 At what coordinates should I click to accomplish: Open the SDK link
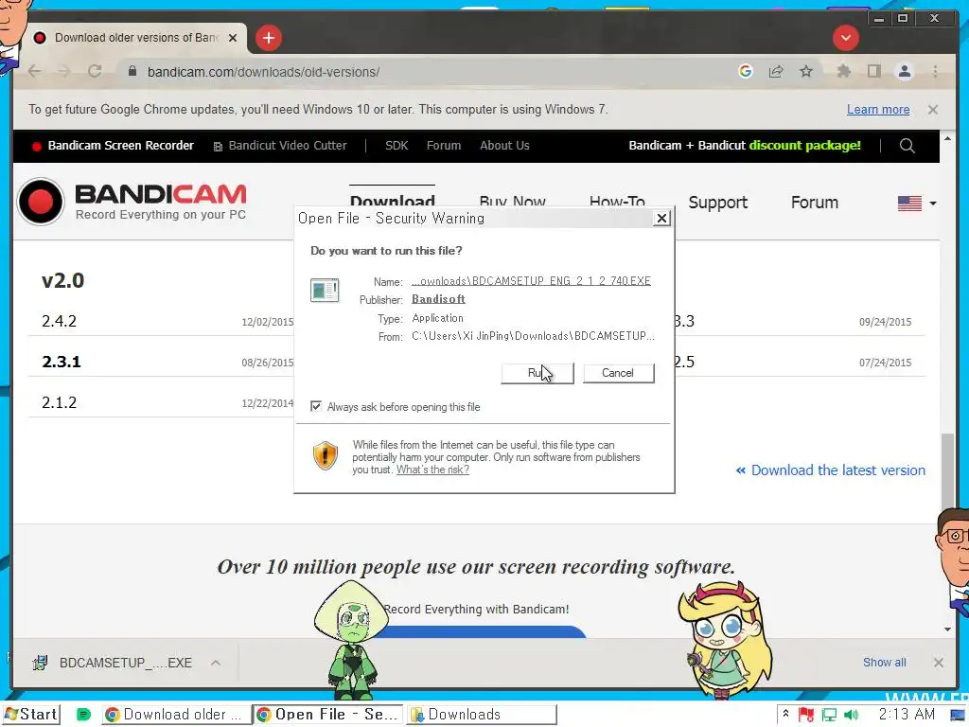[x=396, y=146]
